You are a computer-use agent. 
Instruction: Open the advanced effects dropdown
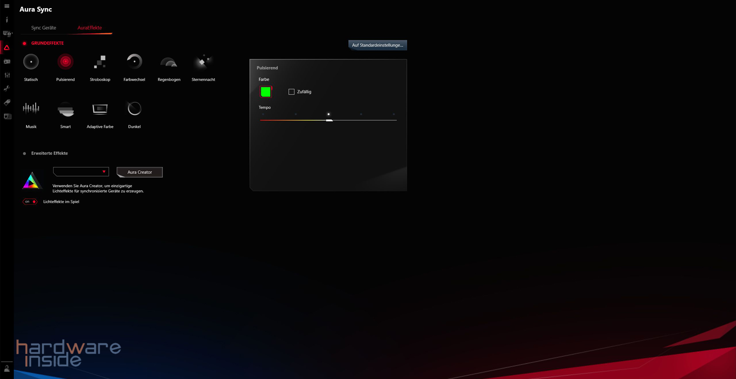81,172
